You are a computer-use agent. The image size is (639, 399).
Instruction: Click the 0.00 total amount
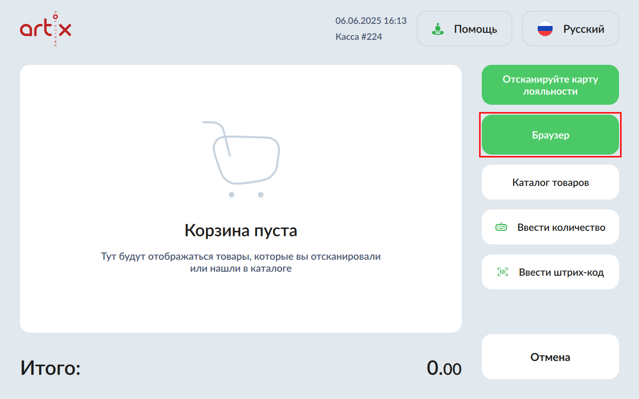(x=444, y=369)
